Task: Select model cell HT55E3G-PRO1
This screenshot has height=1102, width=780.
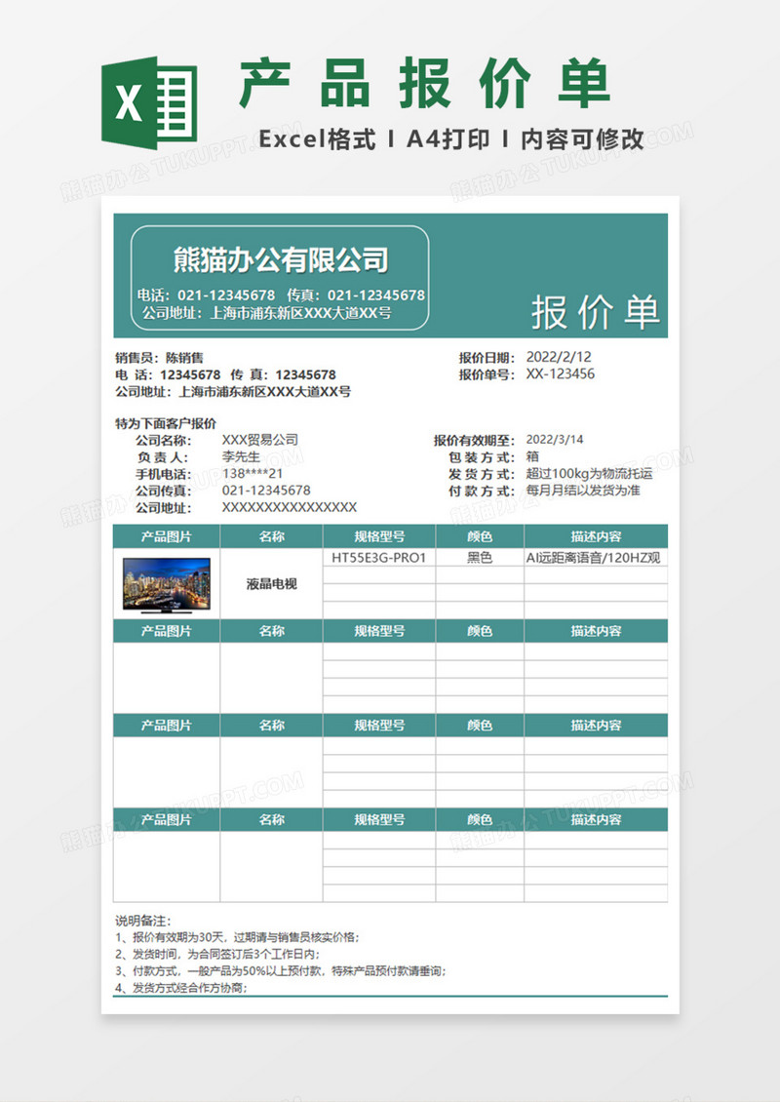Action: coord(378,558)
